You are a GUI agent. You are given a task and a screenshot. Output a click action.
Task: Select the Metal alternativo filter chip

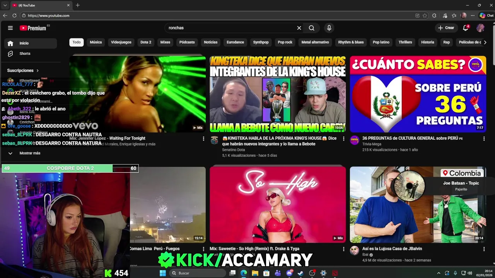pyautogui.click(x=315, y=42)
